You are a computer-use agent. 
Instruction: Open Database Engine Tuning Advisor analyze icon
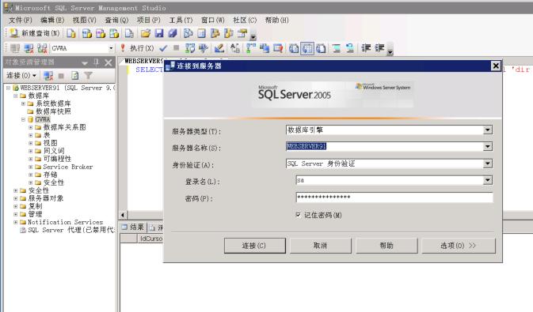pyautogui.click(x=204, y=48)
